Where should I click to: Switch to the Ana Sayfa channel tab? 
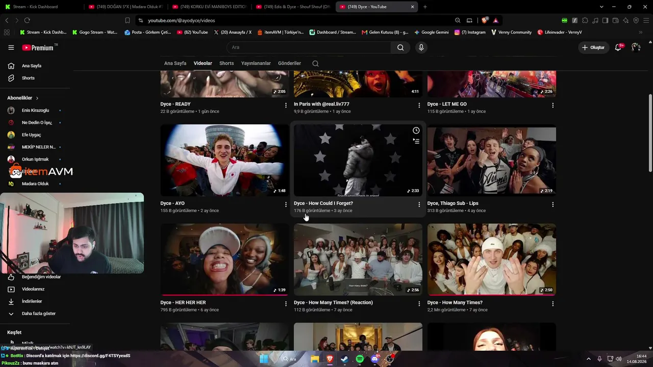pos(175,63)
